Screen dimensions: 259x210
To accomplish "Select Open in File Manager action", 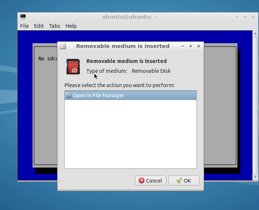I will click(x=131, y=95).
